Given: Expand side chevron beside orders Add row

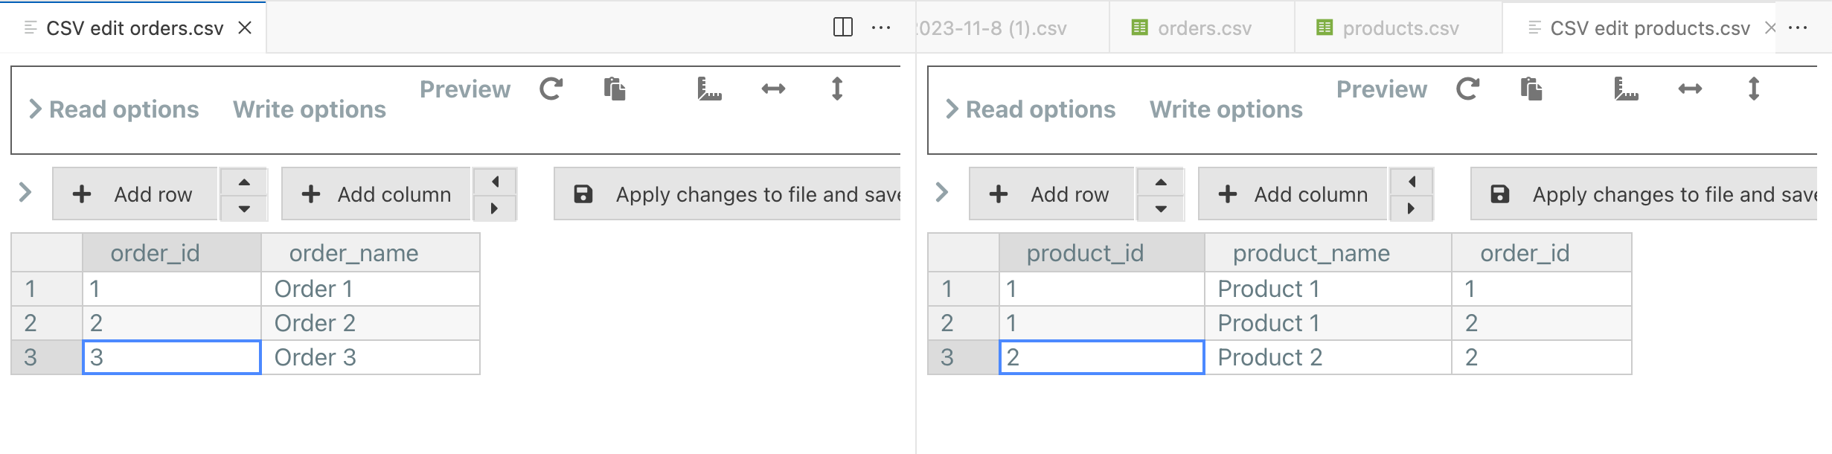Looking at the screenshot, I should point(25,193).
